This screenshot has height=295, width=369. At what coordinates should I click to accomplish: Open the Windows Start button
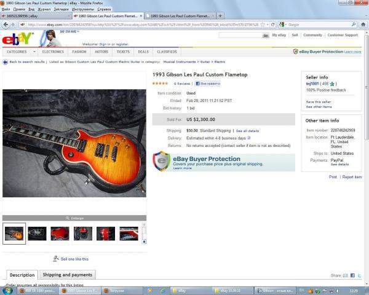coord(7,291)
